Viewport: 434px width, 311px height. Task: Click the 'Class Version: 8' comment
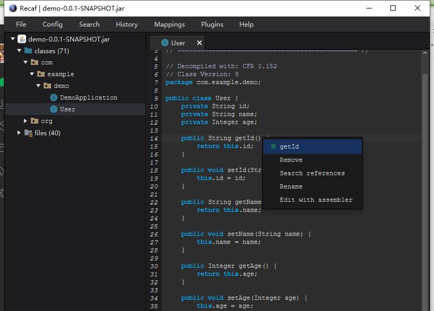tap(202, 74)
